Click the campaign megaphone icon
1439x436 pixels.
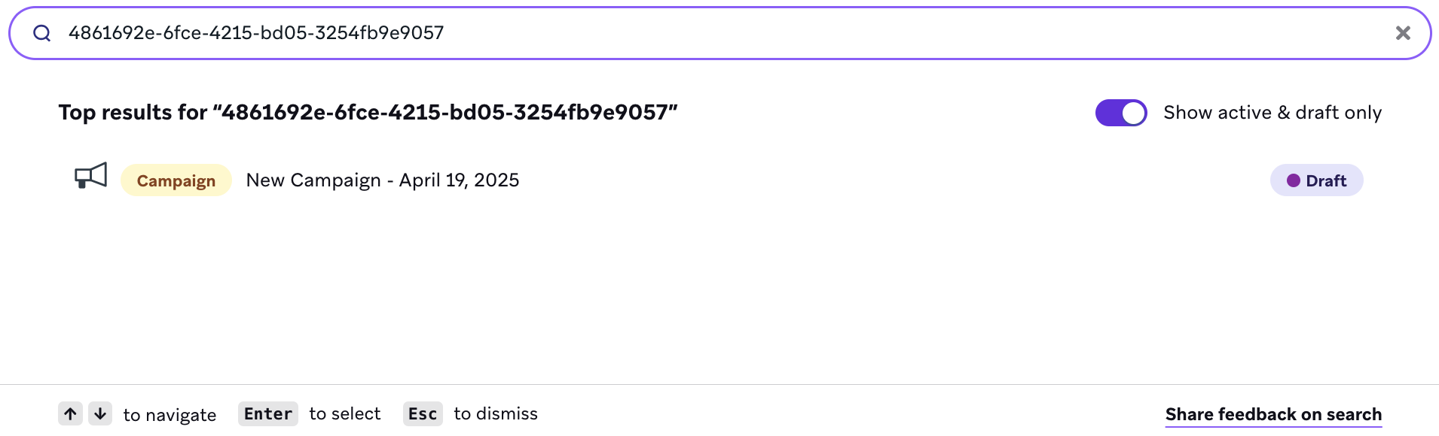pos(90,177)
